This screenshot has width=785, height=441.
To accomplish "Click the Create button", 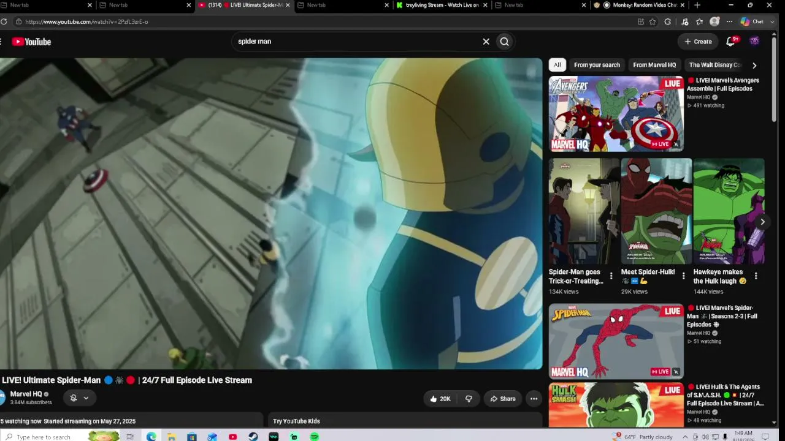I will point(698,42).
